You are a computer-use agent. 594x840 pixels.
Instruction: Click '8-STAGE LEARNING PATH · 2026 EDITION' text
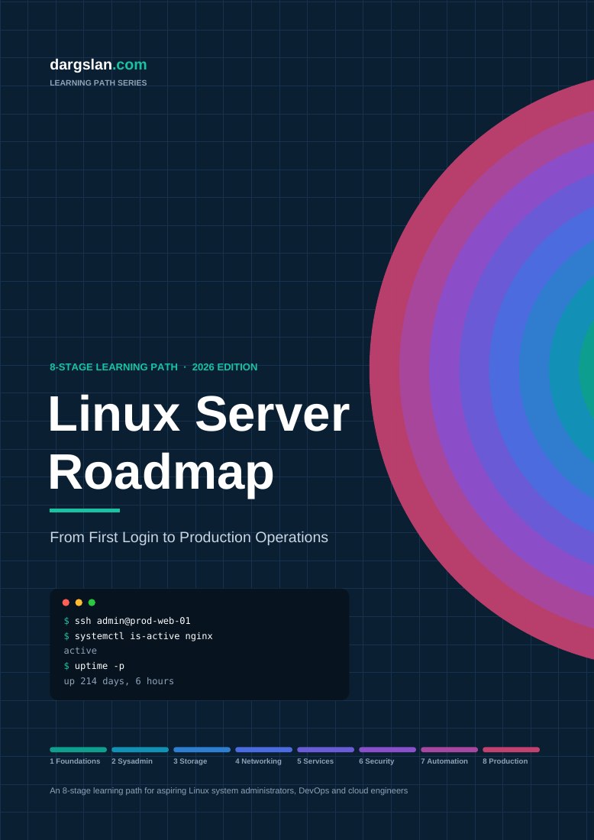(x=153, y=367)
